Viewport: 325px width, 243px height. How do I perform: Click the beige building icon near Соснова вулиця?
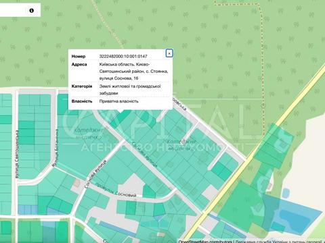pos(77,183)
